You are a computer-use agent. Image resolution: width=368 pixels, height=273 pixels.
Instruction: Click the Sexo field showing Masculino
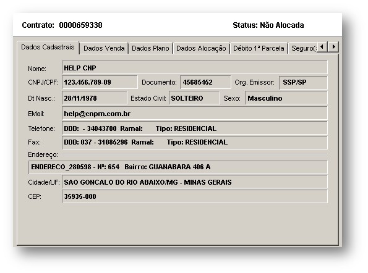[x=286, y=98]
